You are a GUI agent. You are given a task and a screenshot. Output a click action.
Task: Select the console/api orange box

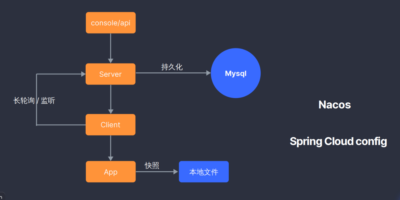click(x=111, y=23)
